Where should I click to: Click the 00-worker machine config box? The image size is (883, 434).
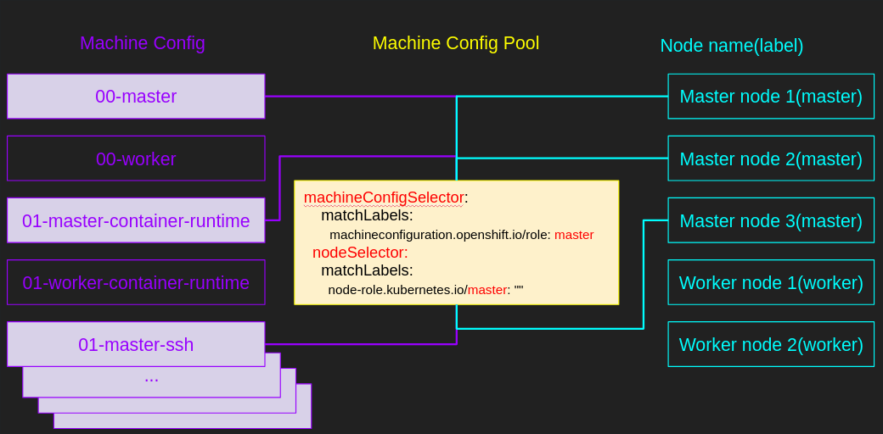(x=136, y=159)
